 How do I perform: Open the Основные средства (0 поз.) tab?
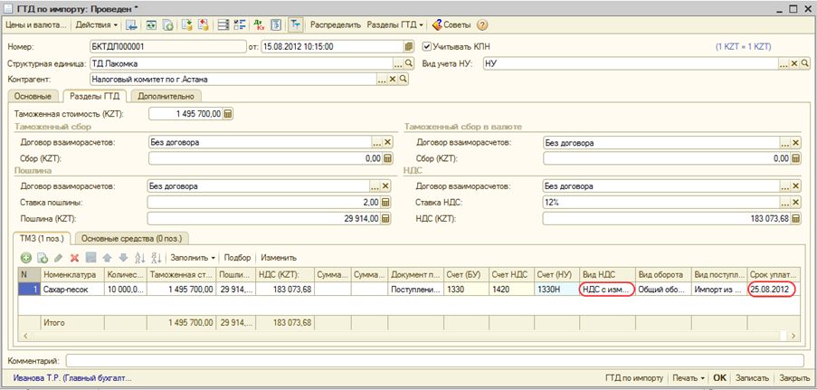[131, 238]
